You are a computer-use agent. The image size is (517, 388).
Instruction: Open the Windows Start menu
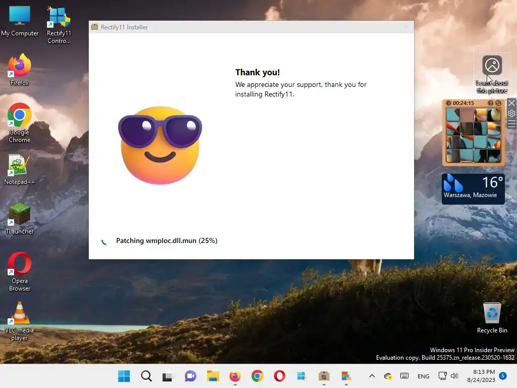[x=124, y=376]
